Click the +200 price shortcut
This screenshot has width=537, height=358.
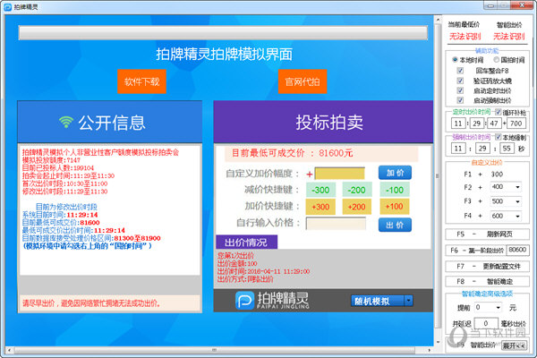click(357, 207)
